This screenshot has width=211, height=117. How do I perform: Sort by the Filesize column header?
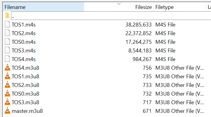pyautogui.click(x=143, y=7)
